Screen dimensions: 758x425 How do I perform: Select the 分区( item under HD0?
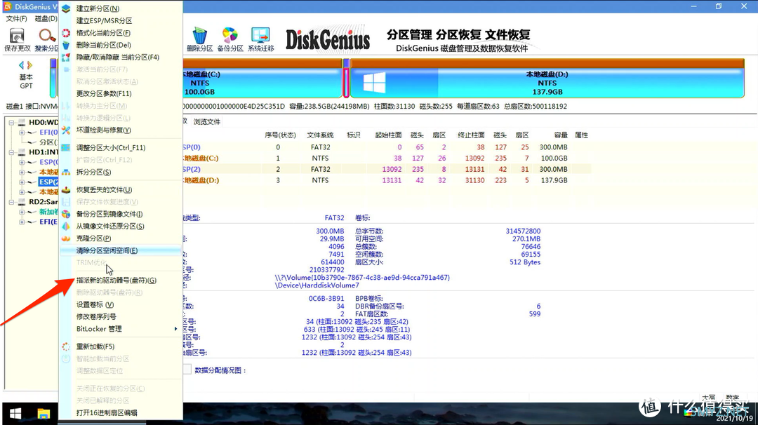48,142
